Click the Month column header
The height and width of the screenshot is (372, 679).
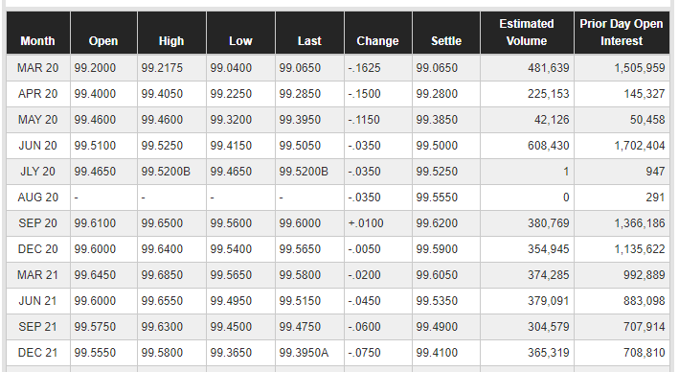click(x=38, y=33)
